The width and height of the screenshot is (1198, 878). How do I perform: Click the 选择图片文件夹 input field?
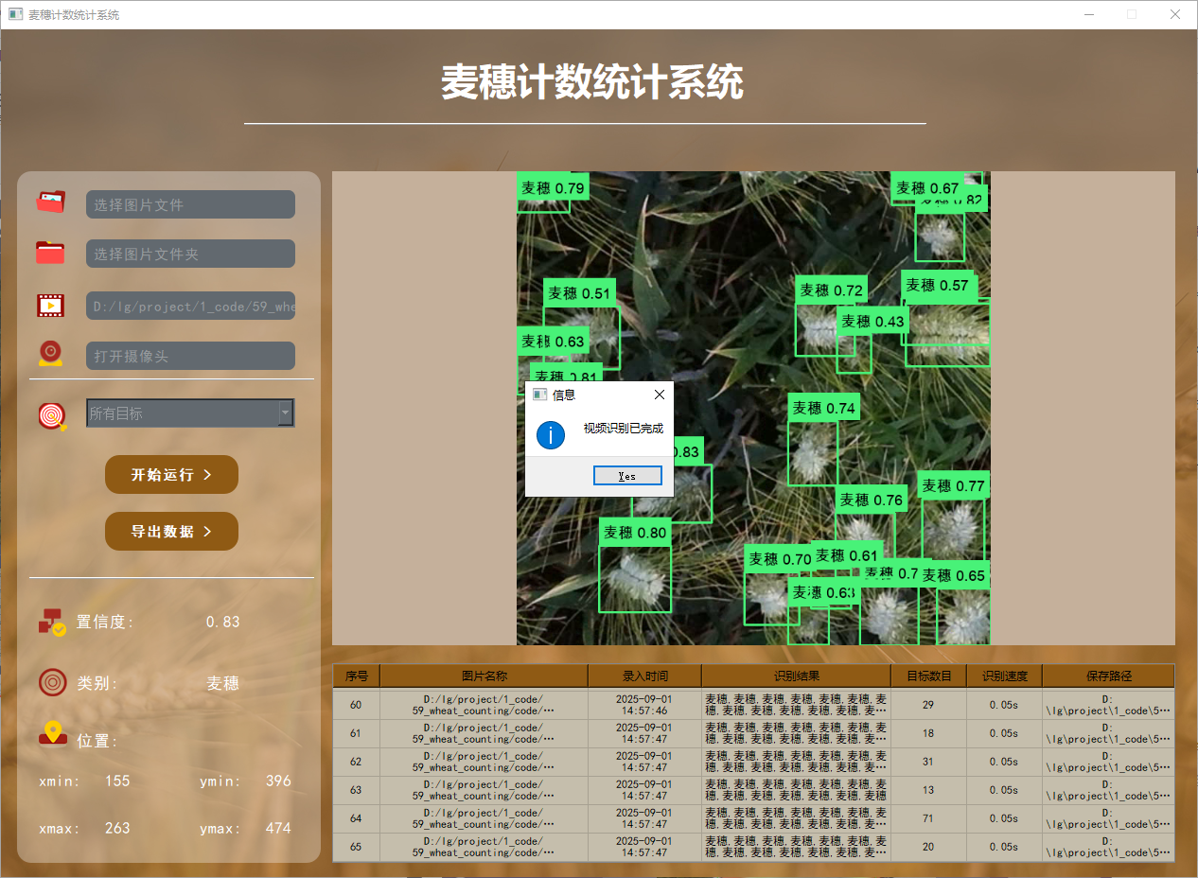pyautogui.click(x=190, y=254)
